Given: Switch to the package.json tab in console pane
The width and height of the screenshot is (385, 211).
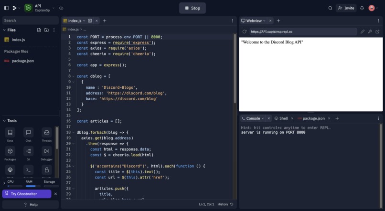Looking at the screenshot, I should (x=311, y=118).
